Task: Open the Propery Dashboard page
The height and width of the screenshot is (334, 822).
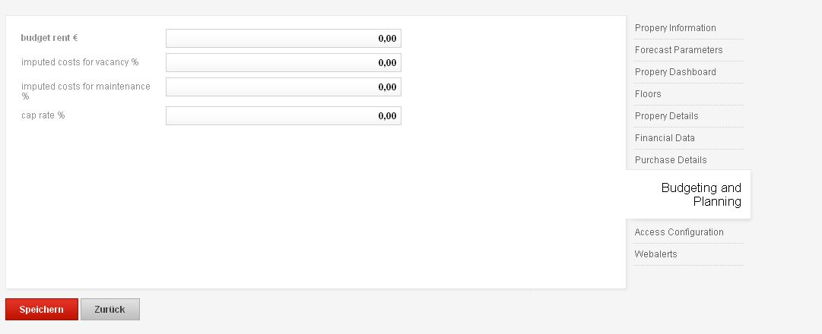Action: coord(675,72)
